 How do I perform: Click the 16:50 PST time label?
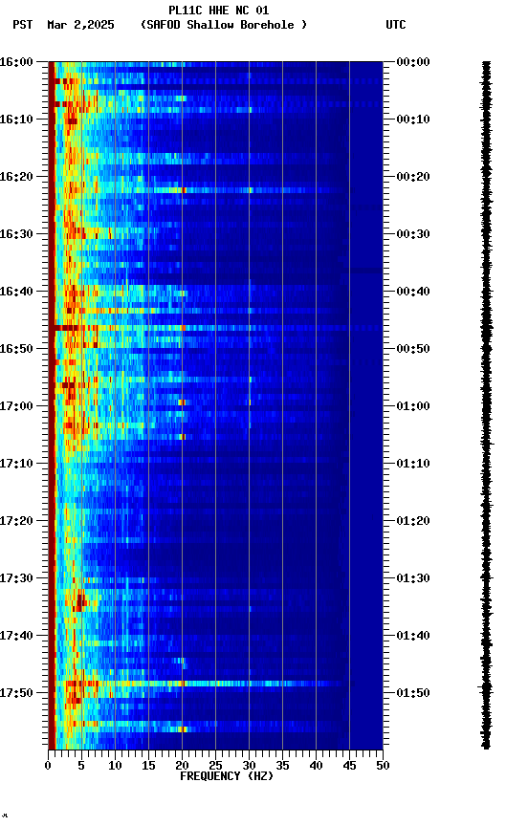pyautogui.click(x=16, y=349)
